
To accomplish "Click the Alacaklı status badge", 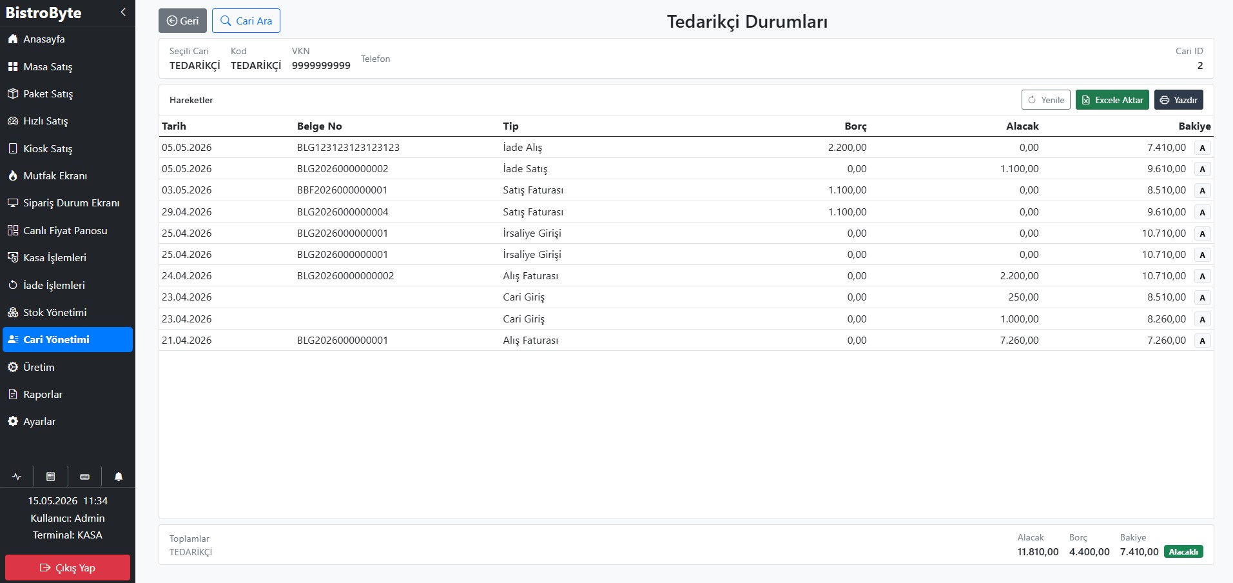I will tap(1183, 552).
